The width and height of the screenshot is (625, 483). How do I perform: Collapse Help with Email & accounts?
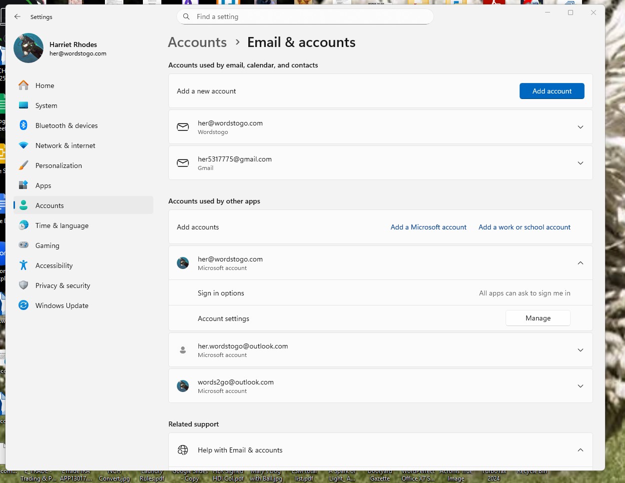click(581, 450)
